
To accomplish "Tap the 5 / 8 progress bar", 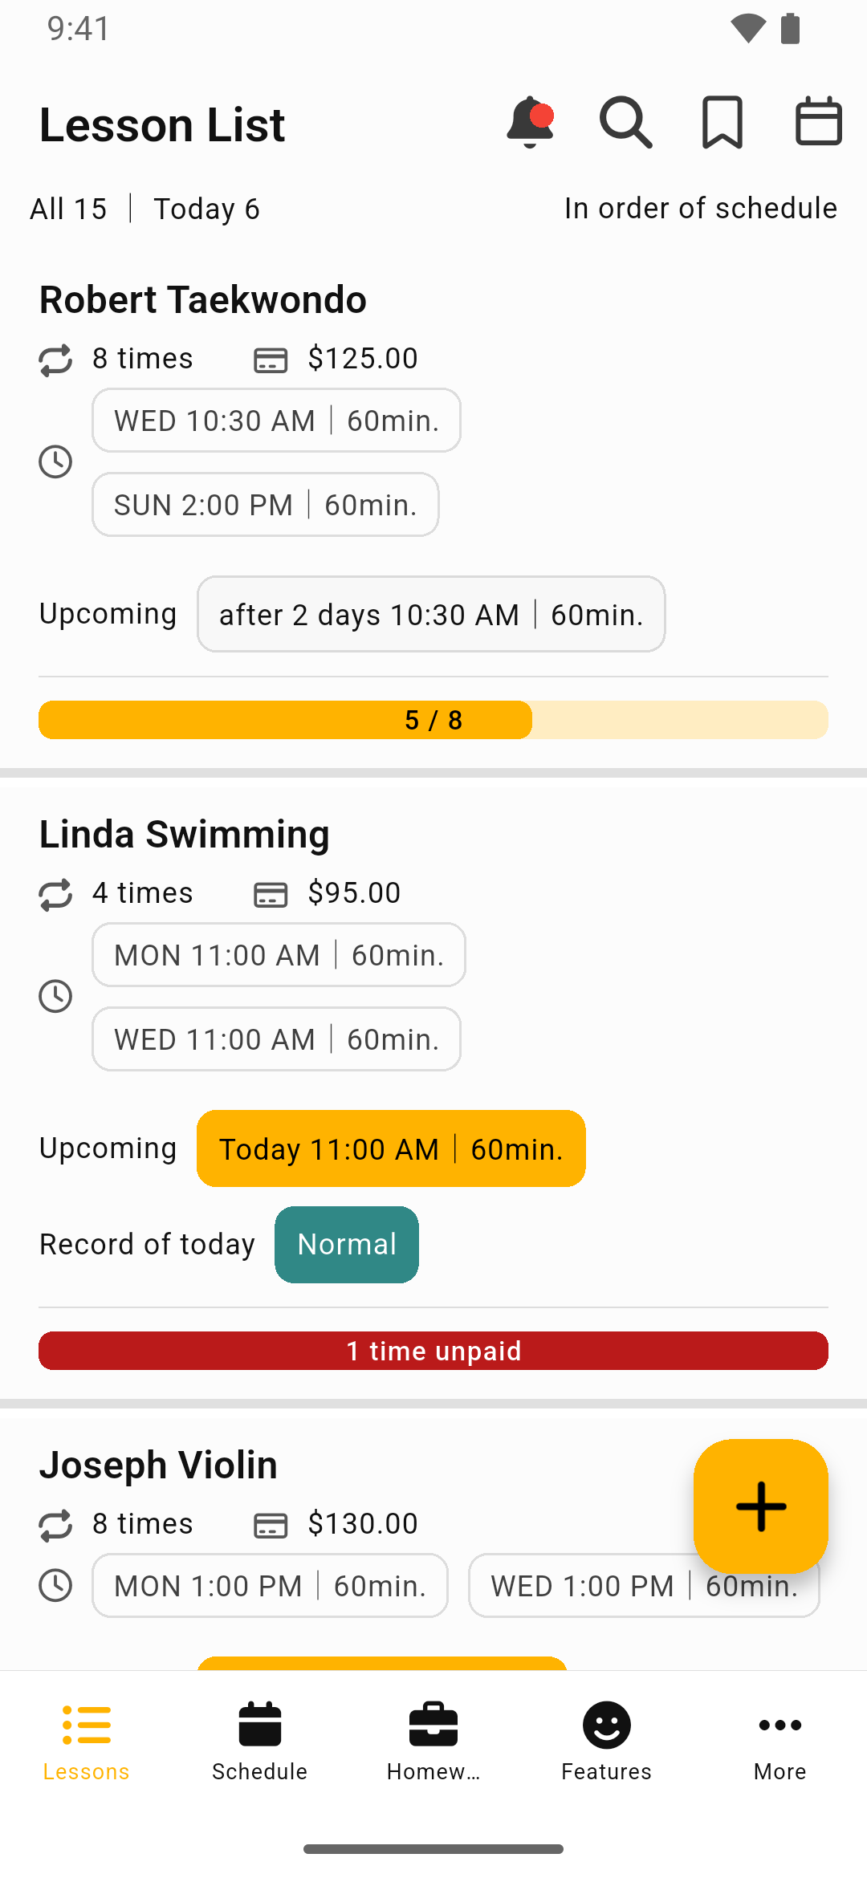I will [433, 720].
